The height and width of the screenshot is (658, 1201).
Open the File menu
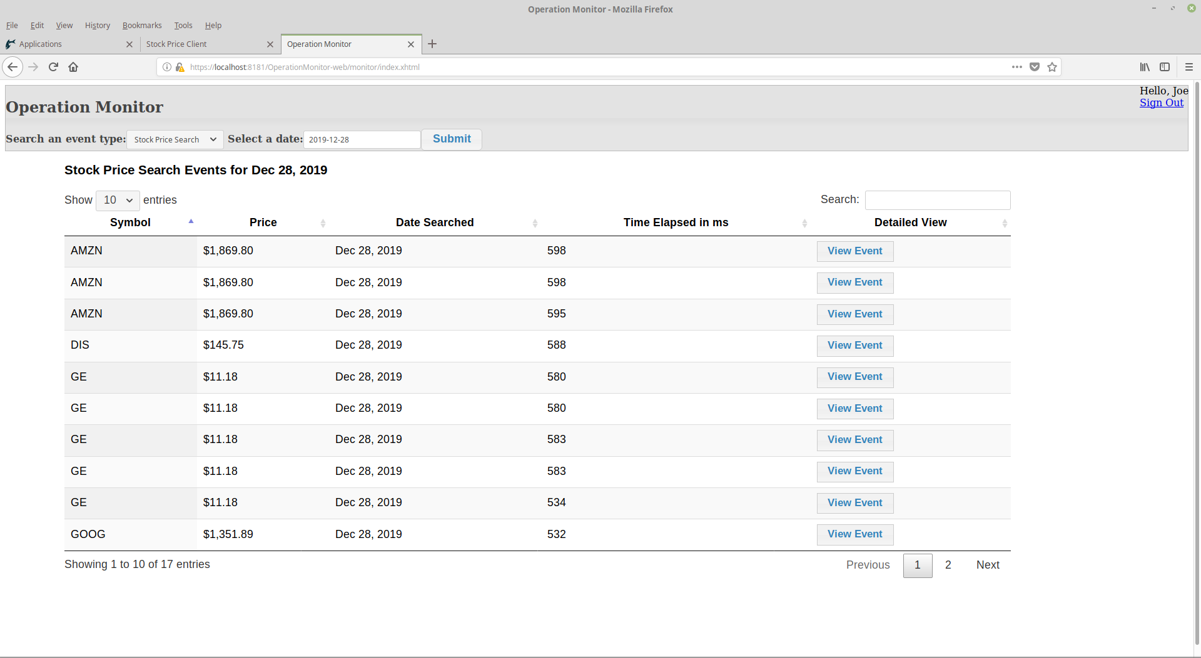click(12, 26)
